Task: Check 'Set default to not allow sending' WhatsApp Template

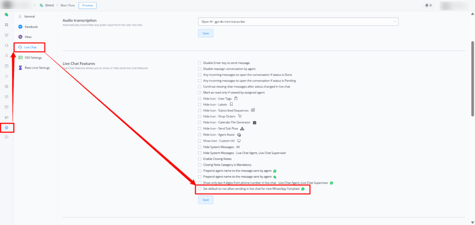Action: point(199,189)
